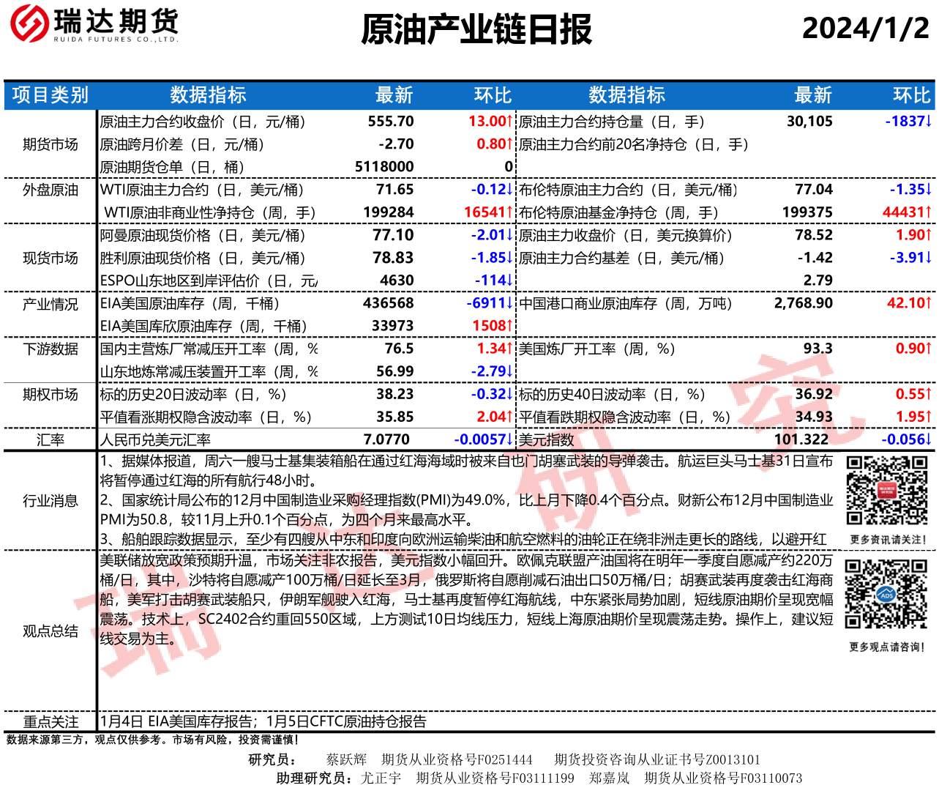Click the 重点关注 row label
This screenshot has width=939, height=788.
click(50, 721)
